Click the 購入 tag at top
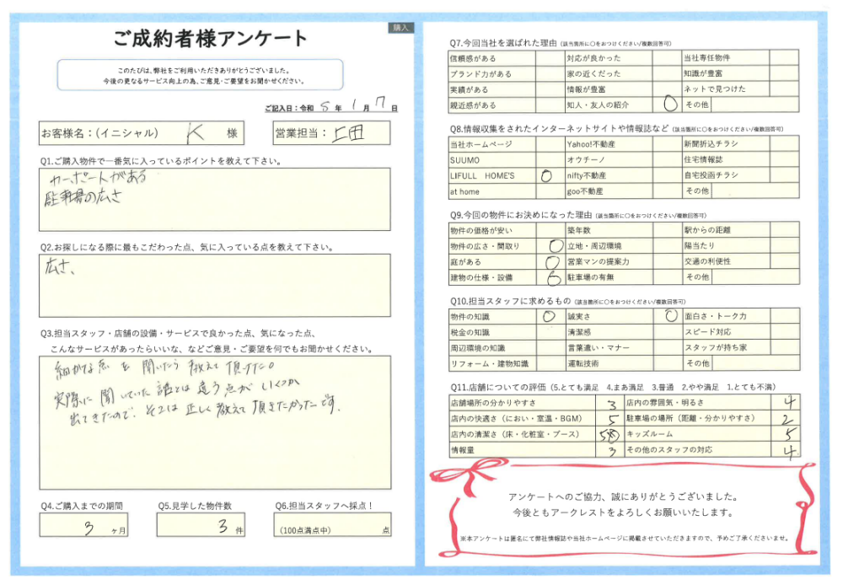 click(400, 28)
